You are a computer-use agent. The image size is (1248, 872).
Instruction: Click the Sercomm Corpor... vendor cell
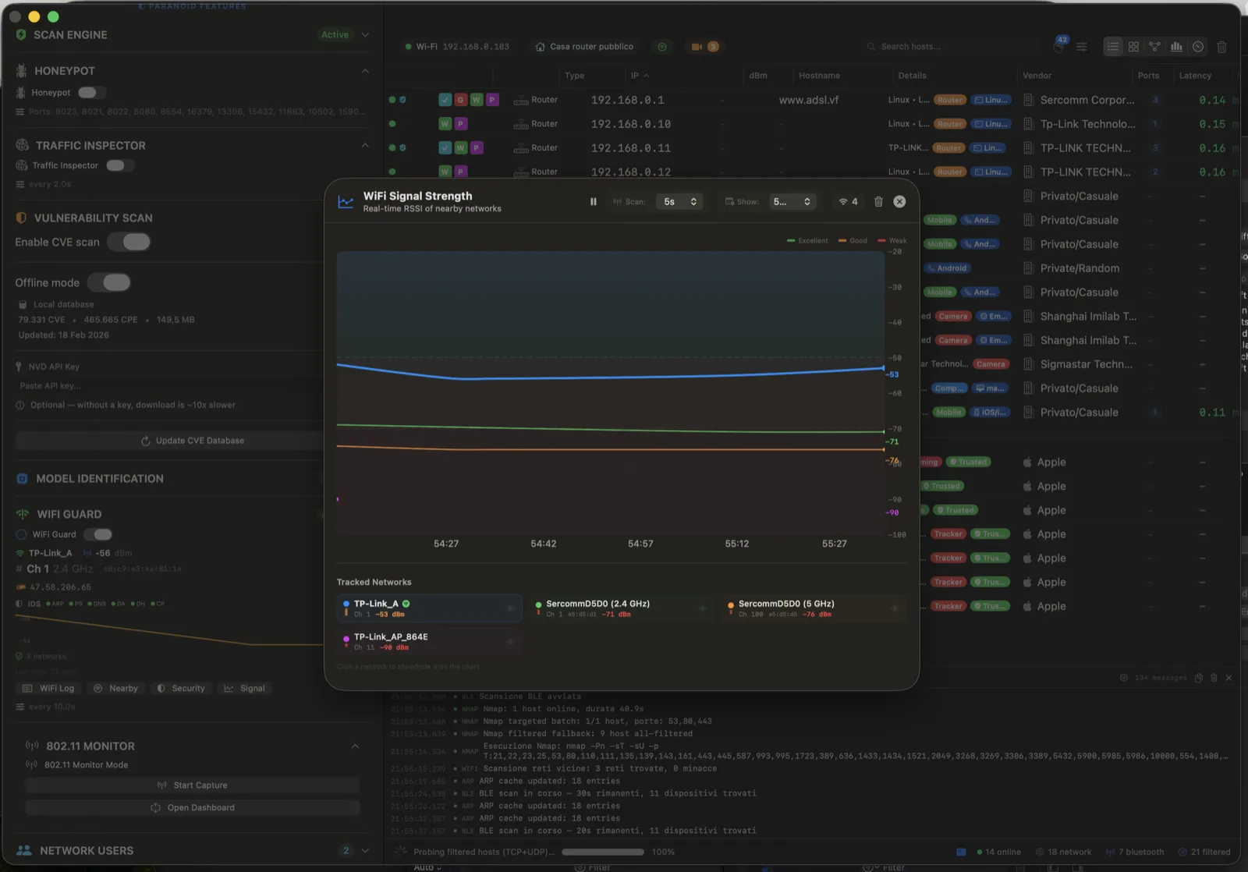point(1087,100)
